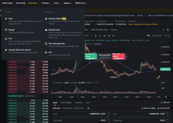The width and height of the screenshot is (173, 123).
Task: Click Đầu tư tự động link
Action: click(149, 108)
